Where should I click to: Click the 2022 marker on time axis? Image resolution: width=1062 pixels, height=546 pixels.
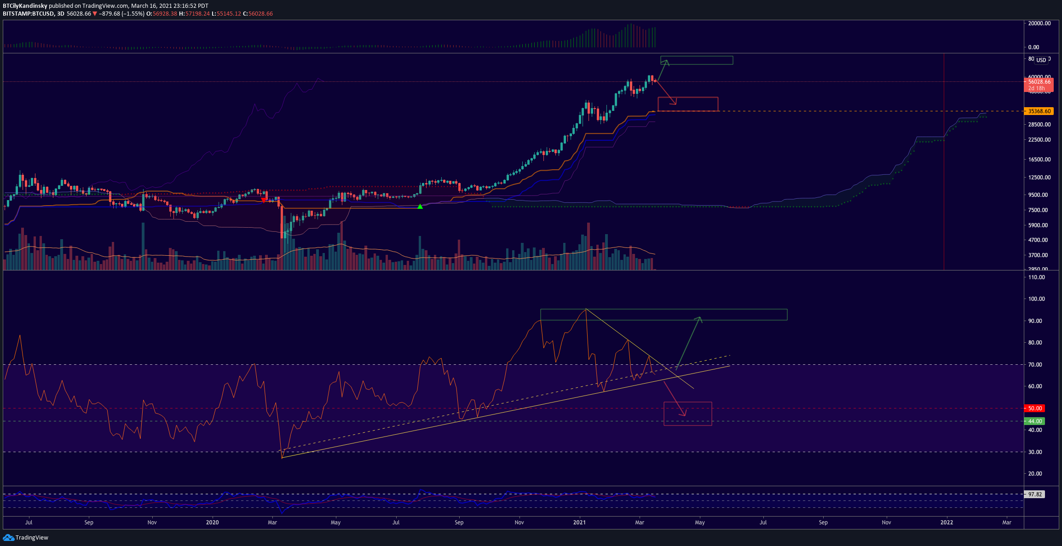coord(947,523)
